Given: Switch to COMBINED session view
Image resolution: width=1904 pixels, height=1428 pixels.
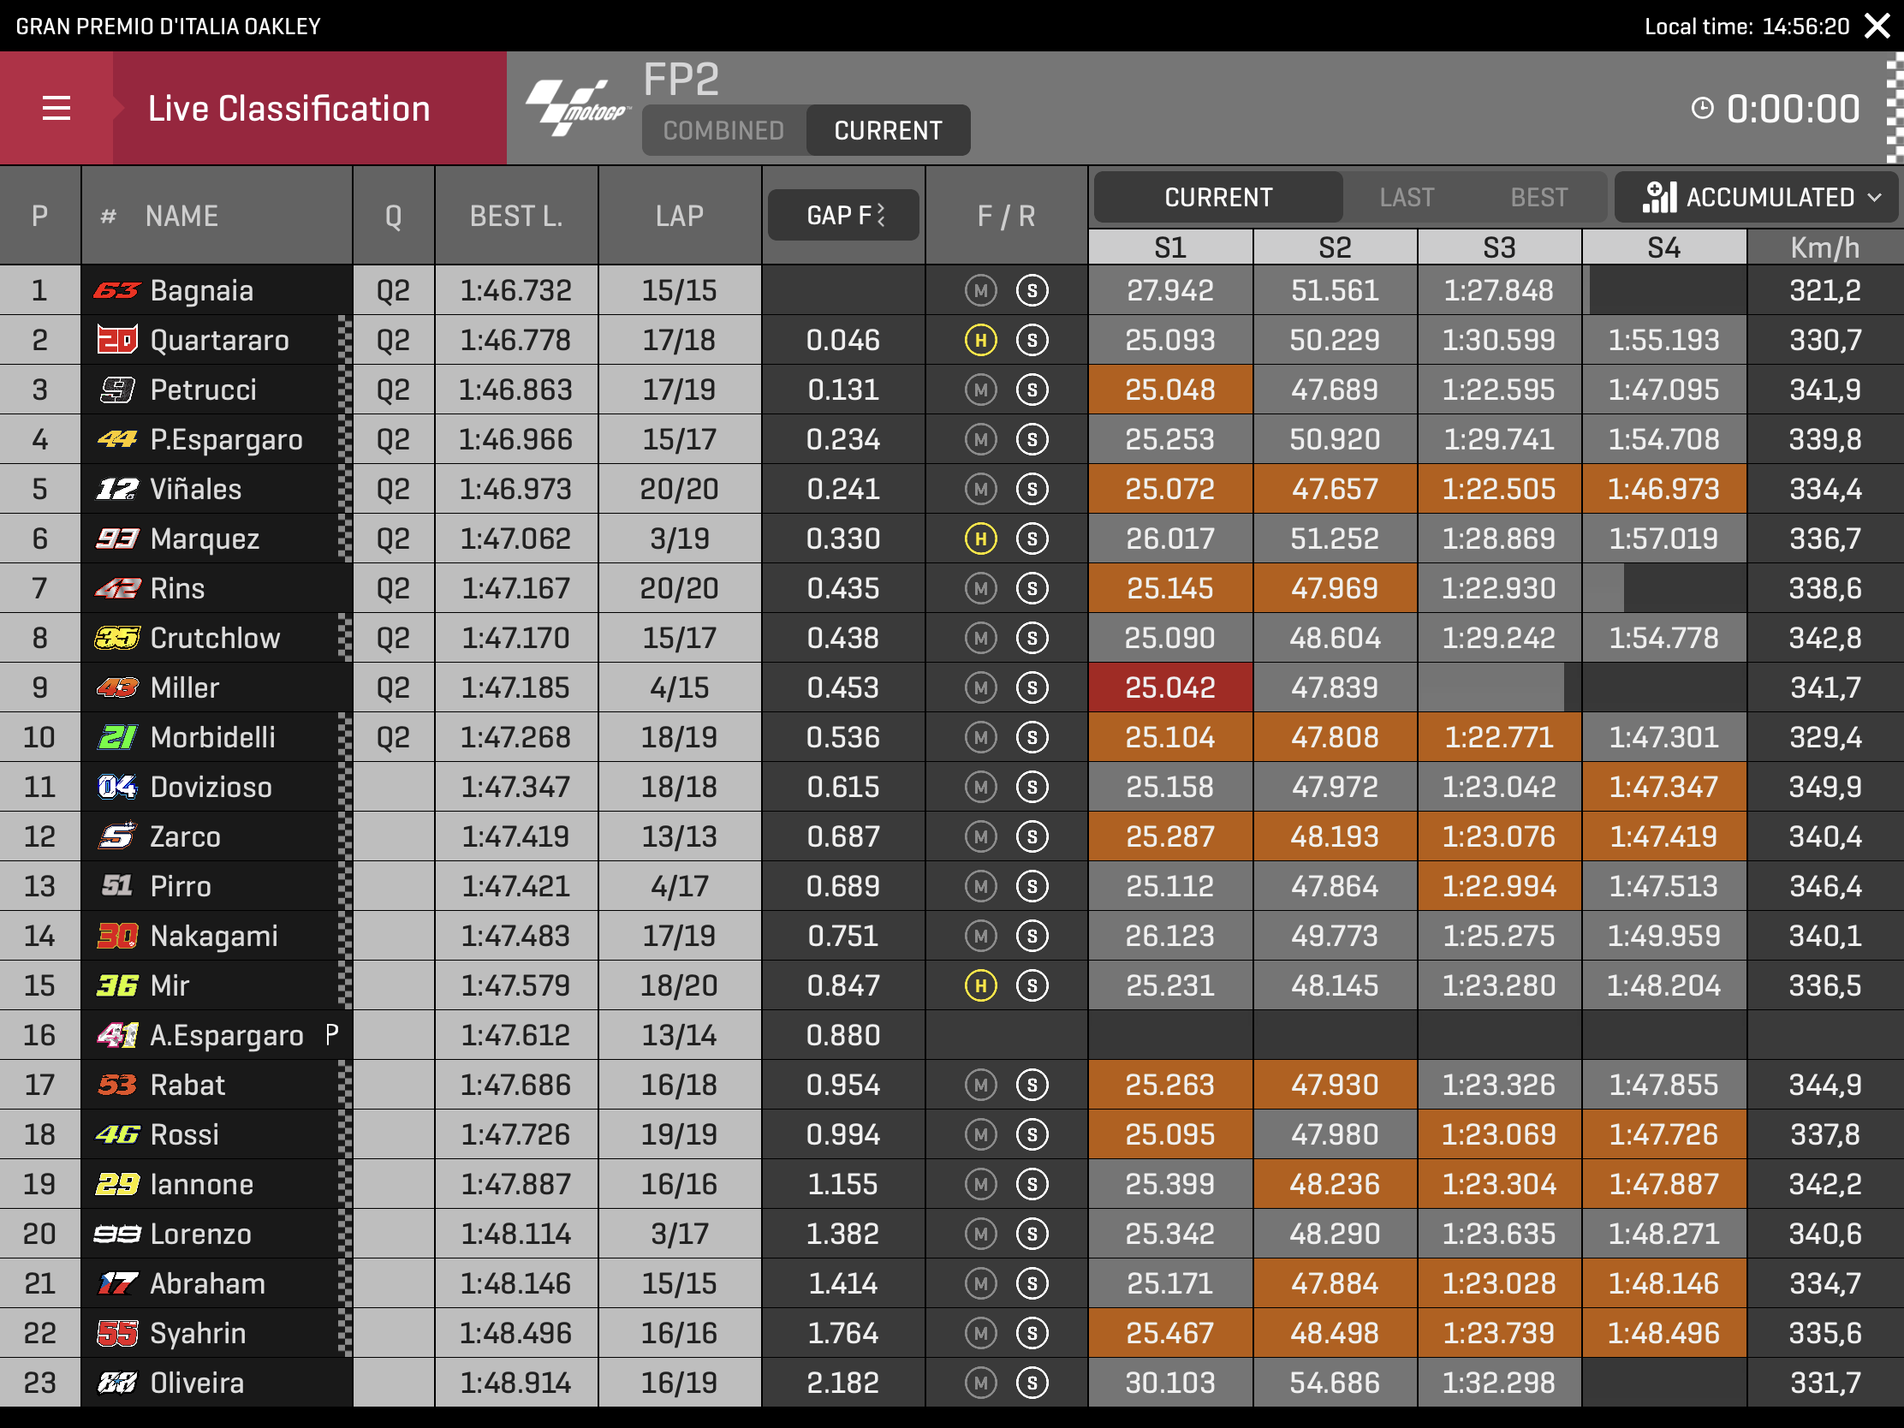Looking at the screenshot, I should (x=723, y=131).
